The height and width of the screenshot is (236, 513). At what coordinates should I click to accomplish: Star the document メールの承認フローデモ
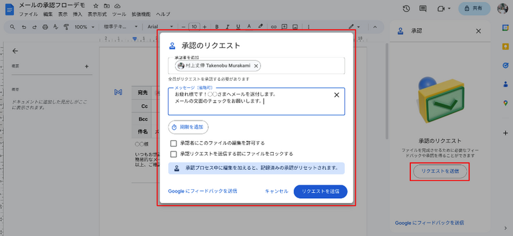(96, 6)
